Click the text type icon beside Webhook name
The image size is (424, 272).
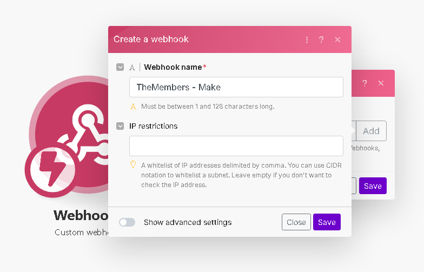point(132,67)
